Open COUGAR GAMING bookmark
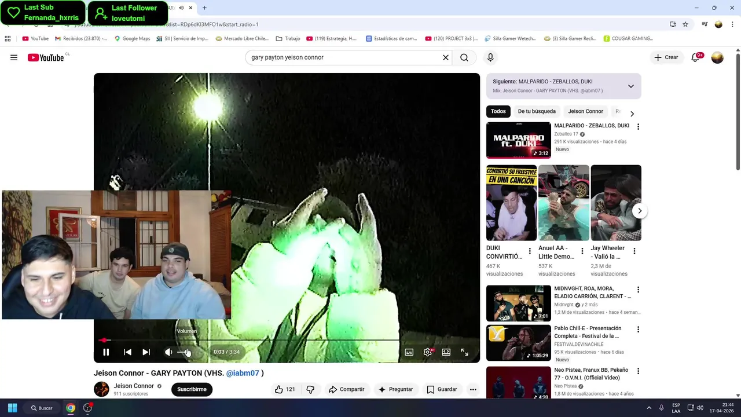The width and height of the screenshot is (741, 417). tap(628, 38)
